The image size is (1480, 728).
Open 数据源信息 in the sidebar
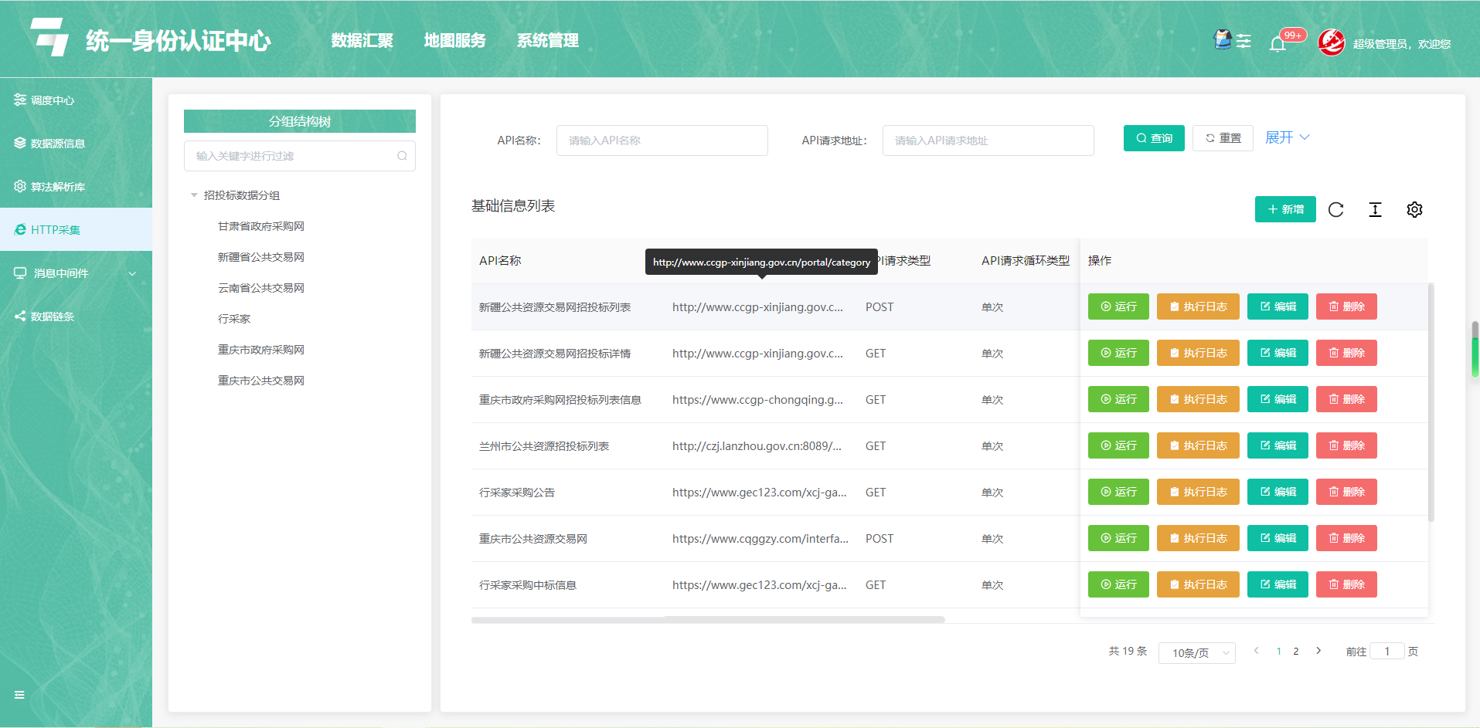(x=76, y=144)
